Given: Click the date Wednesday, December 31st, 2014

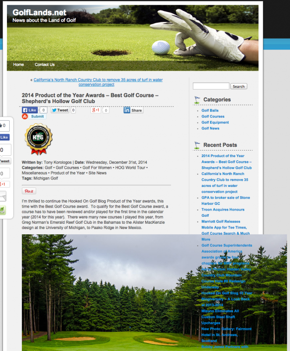Looking at the screenshot, I should (x=116, y=162).
